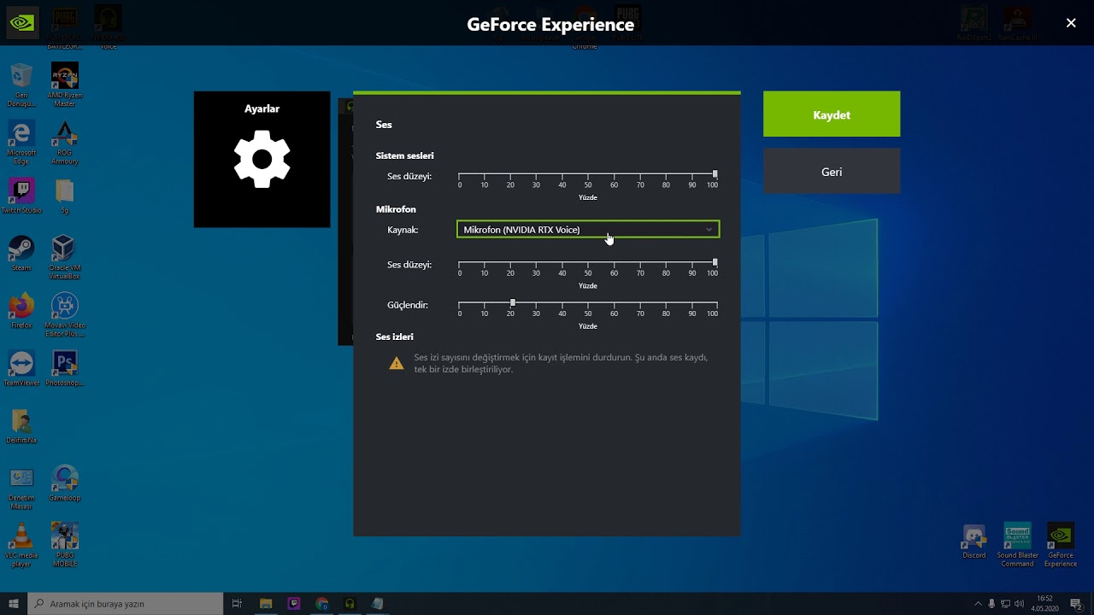Click the Sistem sesleri volume slider handle
Viewport: 1094px width, 615px height.
[x=715, y=173]
